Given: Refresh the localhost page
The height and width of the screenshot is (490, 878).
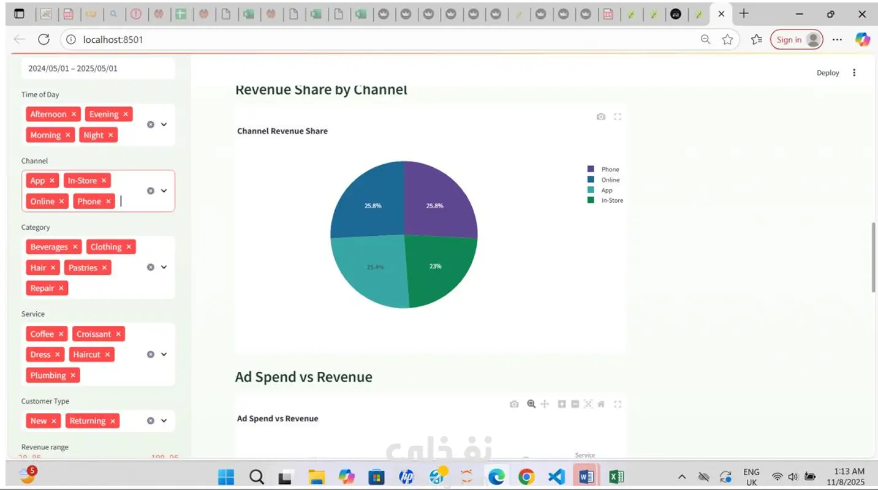Looking at the screenshot, I should point(44,40).
